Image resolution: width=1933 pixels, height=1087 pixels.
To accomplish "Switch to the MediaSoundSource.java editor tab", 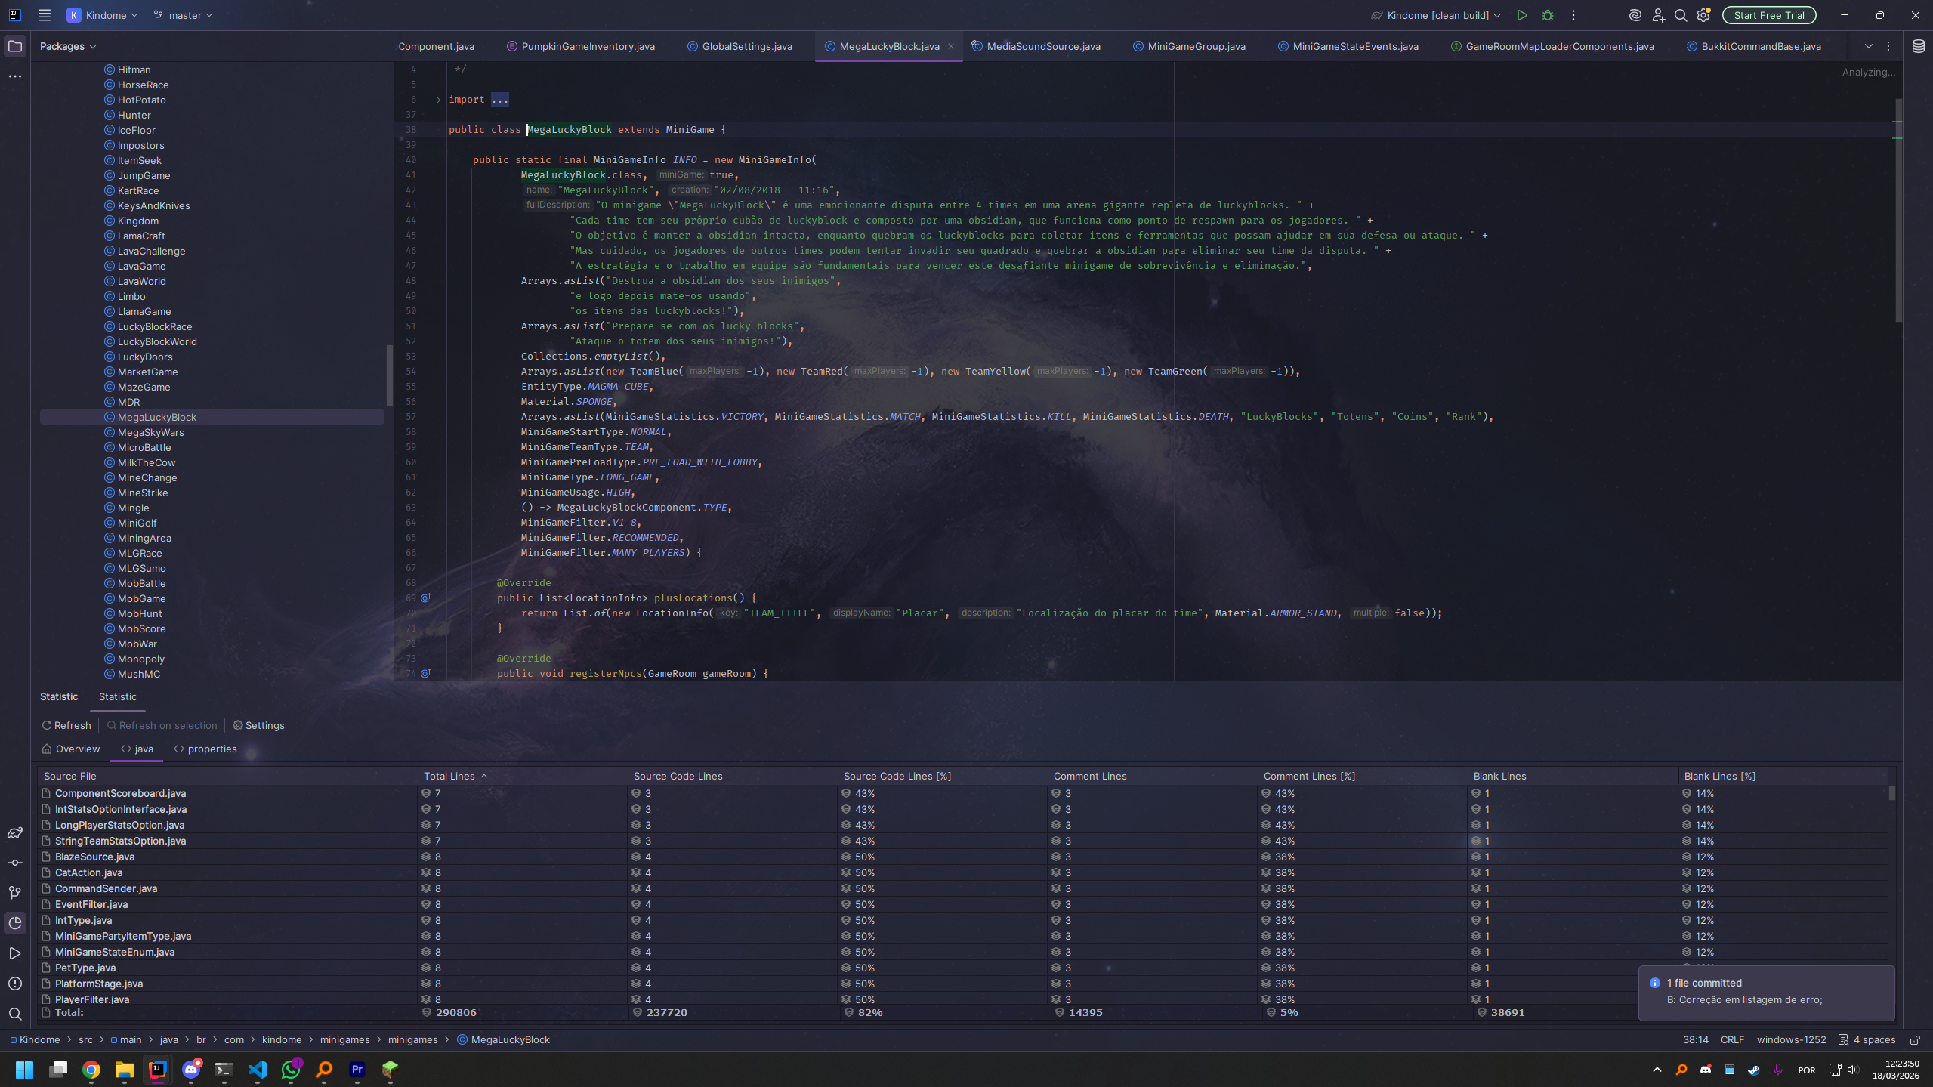I will [x=1042, y=46].
